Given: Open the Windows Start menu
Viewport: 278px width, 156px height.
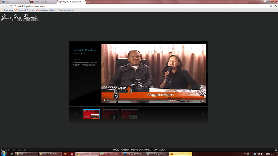Looking at the screenshot, I should coord(4,154).
